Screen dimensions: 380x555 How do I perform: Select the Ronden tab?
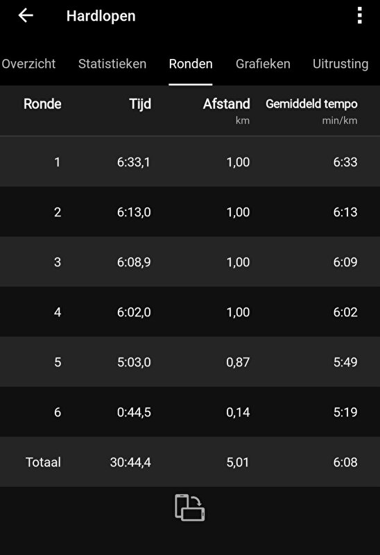point(191,64)
